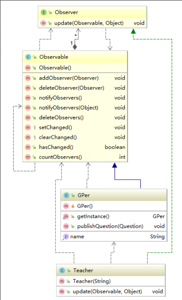This screenshot has height=300, width=182.
Task: Click the method icon beside countObservers()
Action: [x=28, y=157]
